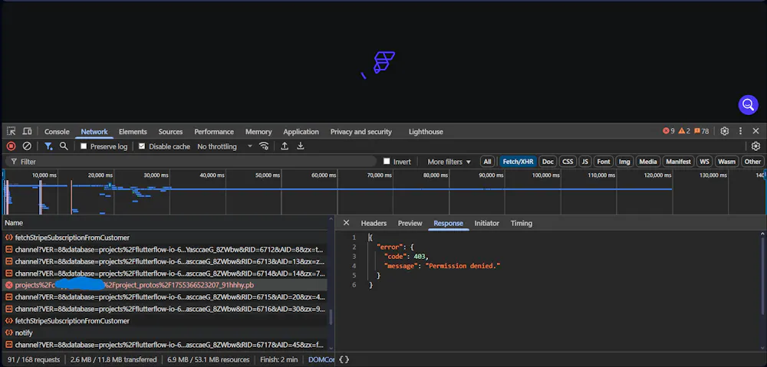Open network search with magnifier icon
767x367 pixels.
click(64, 146)
